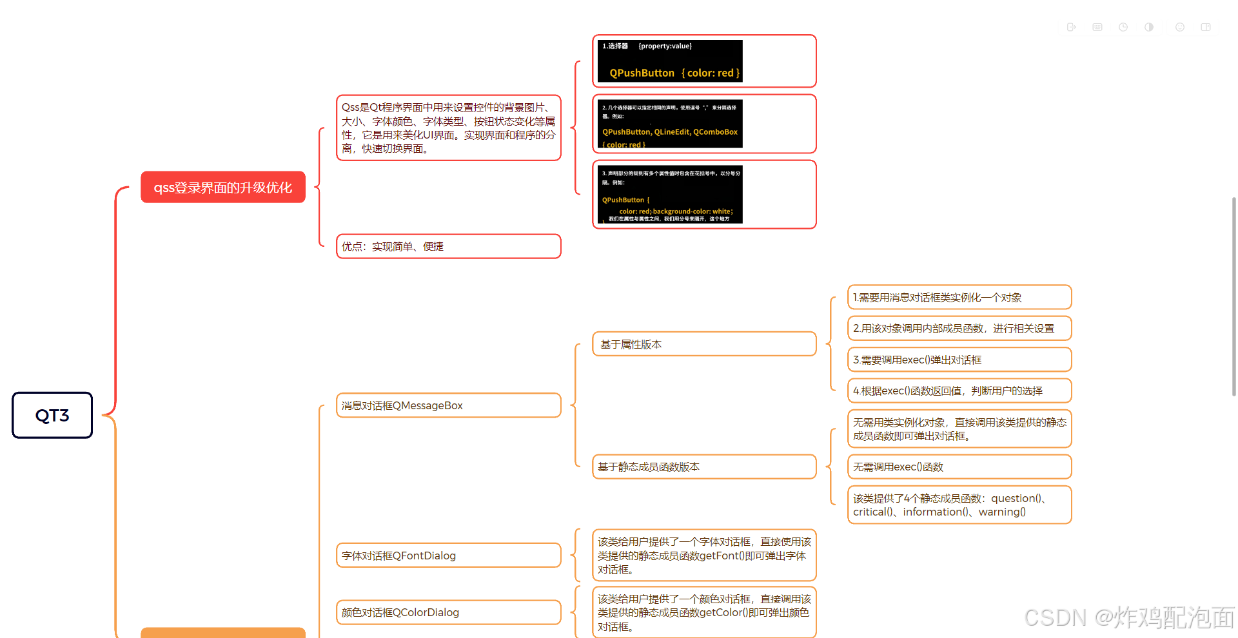1238x638 pixels.
Task: Click the history clock icon
Action: (1123, 27)
